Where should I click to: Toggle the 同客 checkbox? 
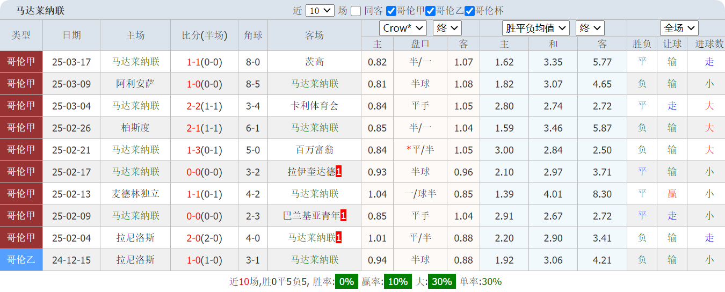coord(356,11)
